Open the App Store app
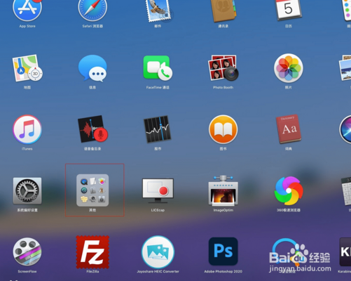 27,10
